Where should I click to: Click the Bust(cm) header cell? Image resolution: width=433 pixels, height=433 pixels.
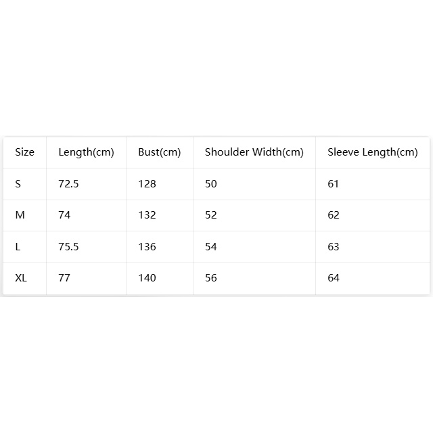click(160, 152)
